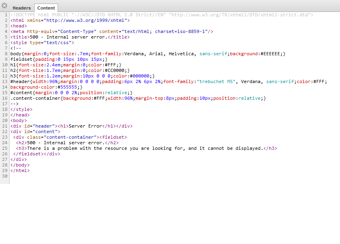Click the div id="content" line

point(35,132)
